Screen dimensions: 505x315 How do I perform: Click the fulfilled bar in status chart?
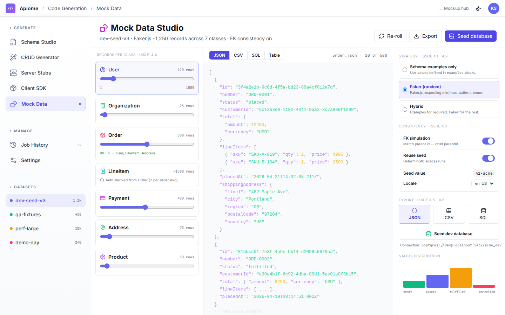click(x=461, y=278)
